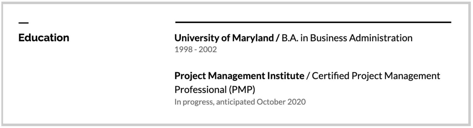Click the October 2020 date

tap(281, 102)
